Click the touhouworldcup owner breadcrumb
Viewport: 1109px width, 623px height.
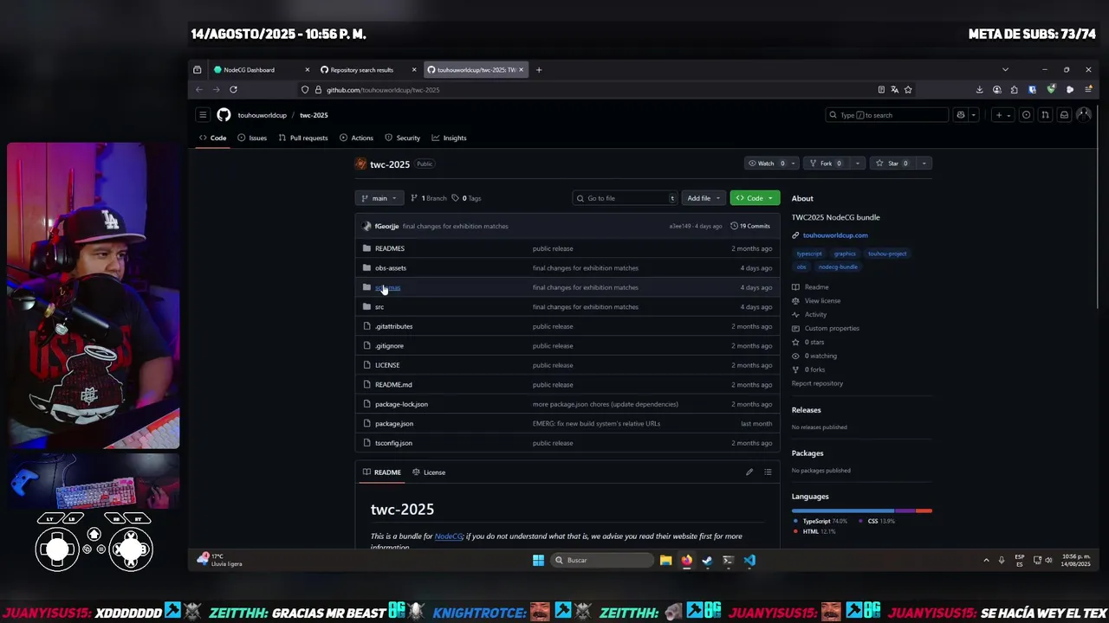pyautogui.click(x=263, y=115)
